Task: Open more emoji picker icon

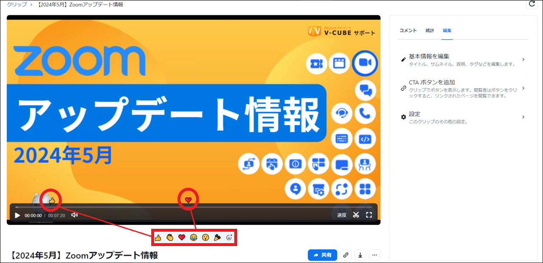Action: click(230, 238)
